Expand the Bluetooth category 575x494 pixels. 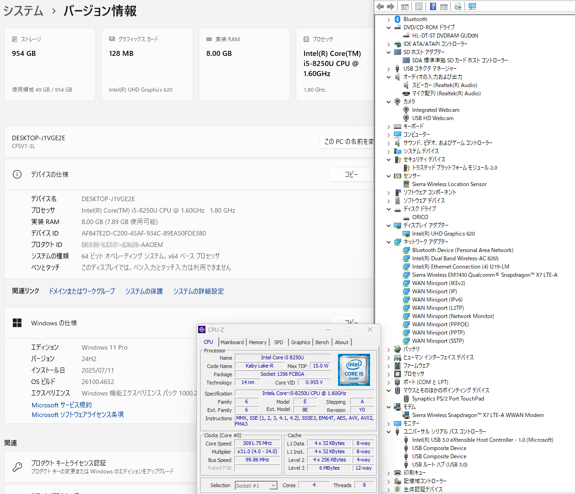point(389,19)
